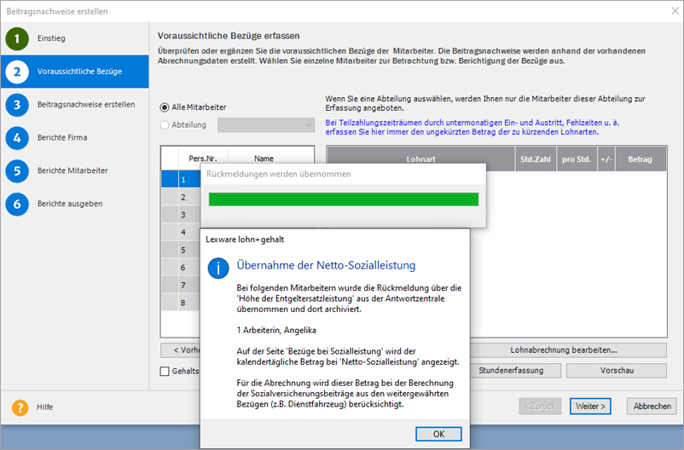Click the step 6 number circle icon

pos(15,204)
